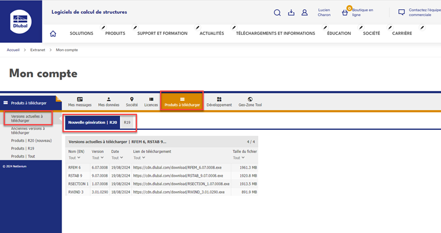This screenshot has height=233, width=441.
Task: Click version cell 3.01.0290
Action: 100,192
